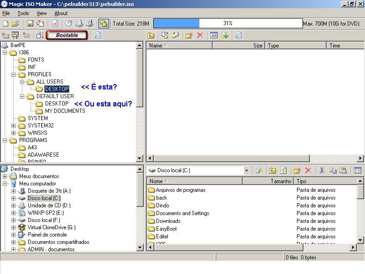Select Documents and Settings folder
Screen dimensions: 365x274
pyautogui.click(x=182, y=213)
